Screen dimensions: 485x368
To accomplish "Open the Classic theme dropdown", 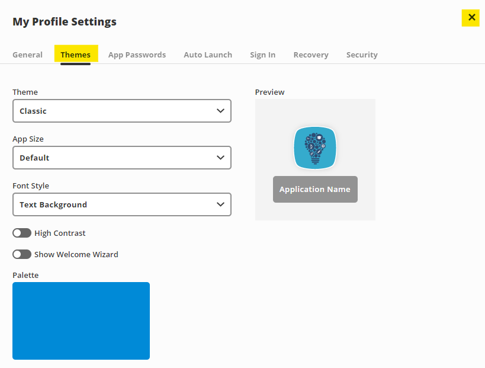I will tap(121, 111).
